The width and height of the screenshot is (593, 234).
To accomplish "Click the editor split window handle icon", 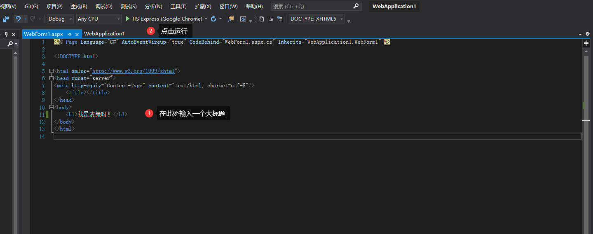I will click(x=586, y=43).
